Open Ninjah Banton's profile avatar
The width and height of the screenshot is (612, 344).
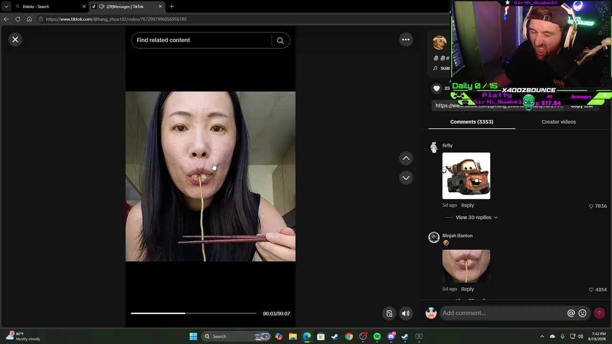(434, 237)
